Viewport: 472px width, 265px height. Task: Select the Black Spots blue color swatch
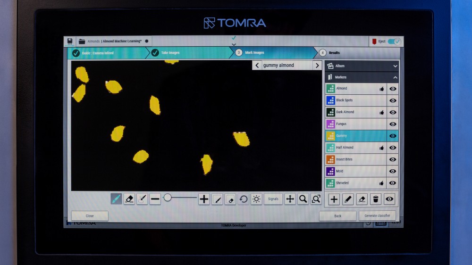pos(330,100)
